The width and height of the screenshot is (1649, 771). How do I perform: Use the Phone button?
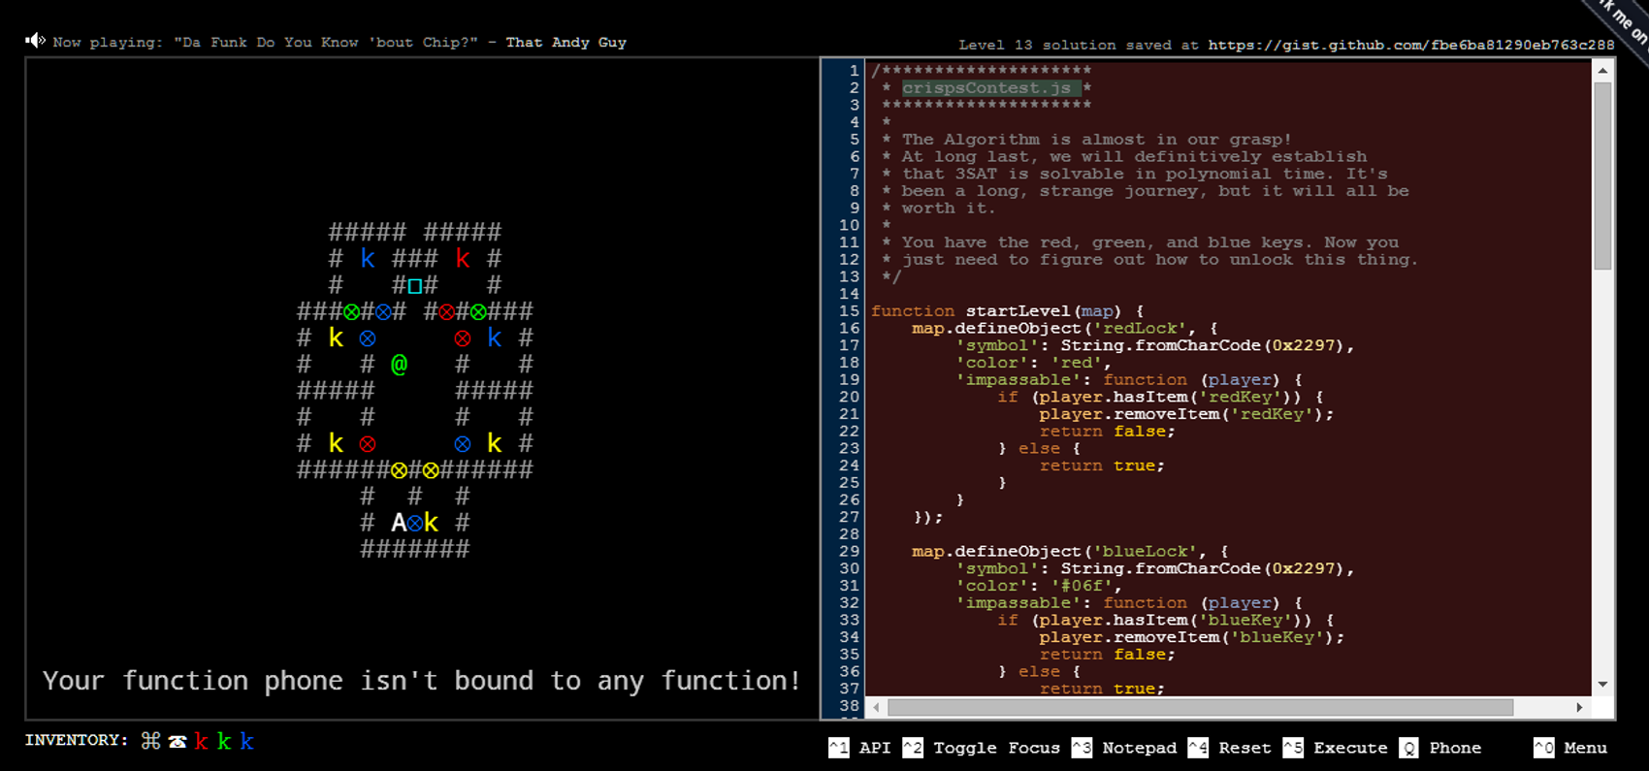pos(1455,748)
